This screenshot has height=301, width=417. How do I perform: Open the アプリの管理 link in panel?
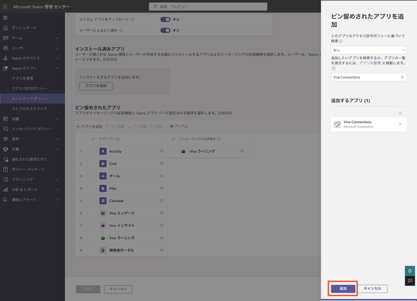tap(369, 63)
